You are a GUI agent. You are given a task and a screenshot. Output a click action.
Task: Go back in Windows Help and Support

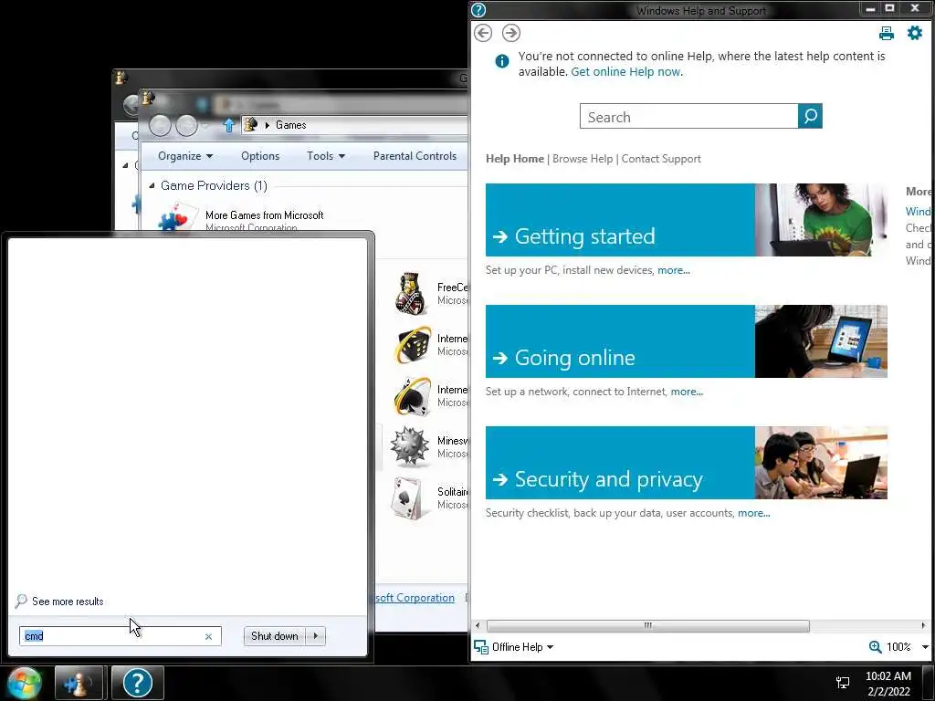click(483, 33)
